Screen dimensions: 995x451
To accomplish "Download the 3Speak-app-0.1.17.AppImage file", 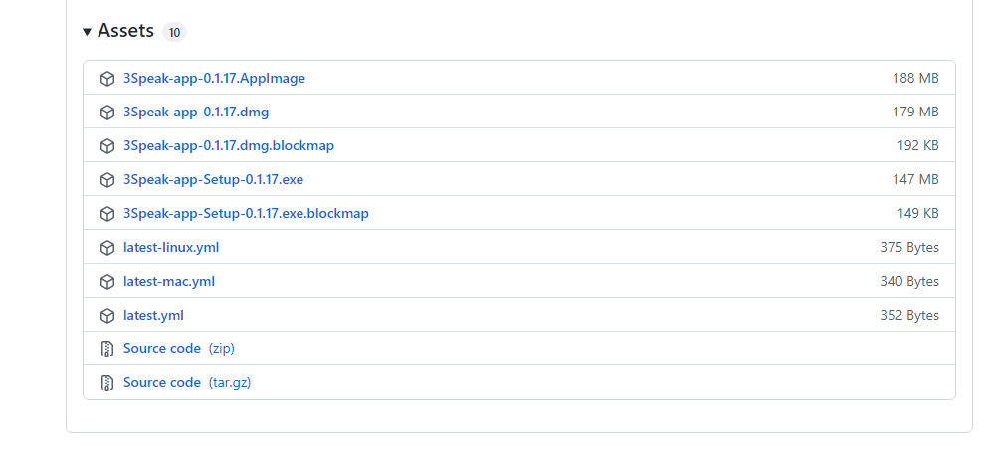I will [214, 78].
